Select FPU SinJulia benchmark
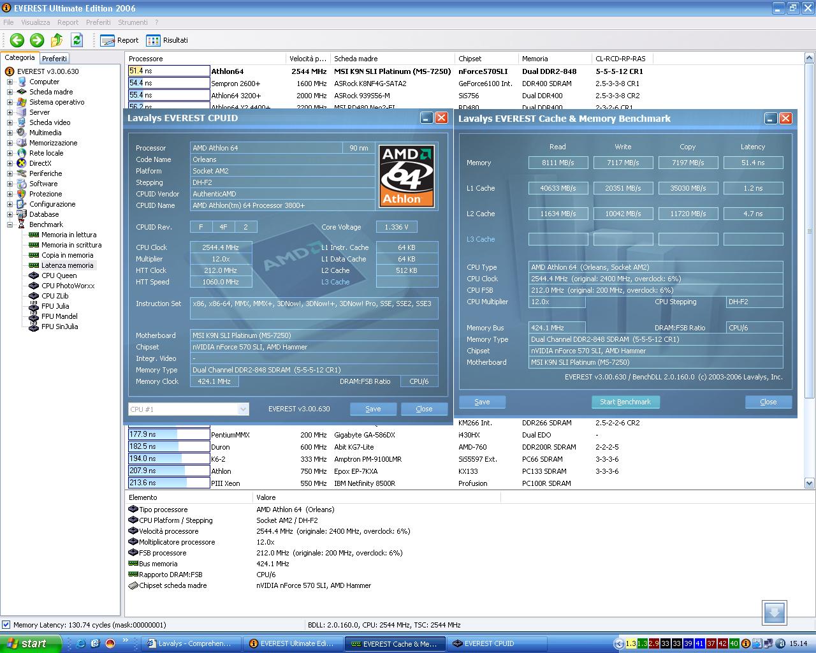 tap(60, 326)
